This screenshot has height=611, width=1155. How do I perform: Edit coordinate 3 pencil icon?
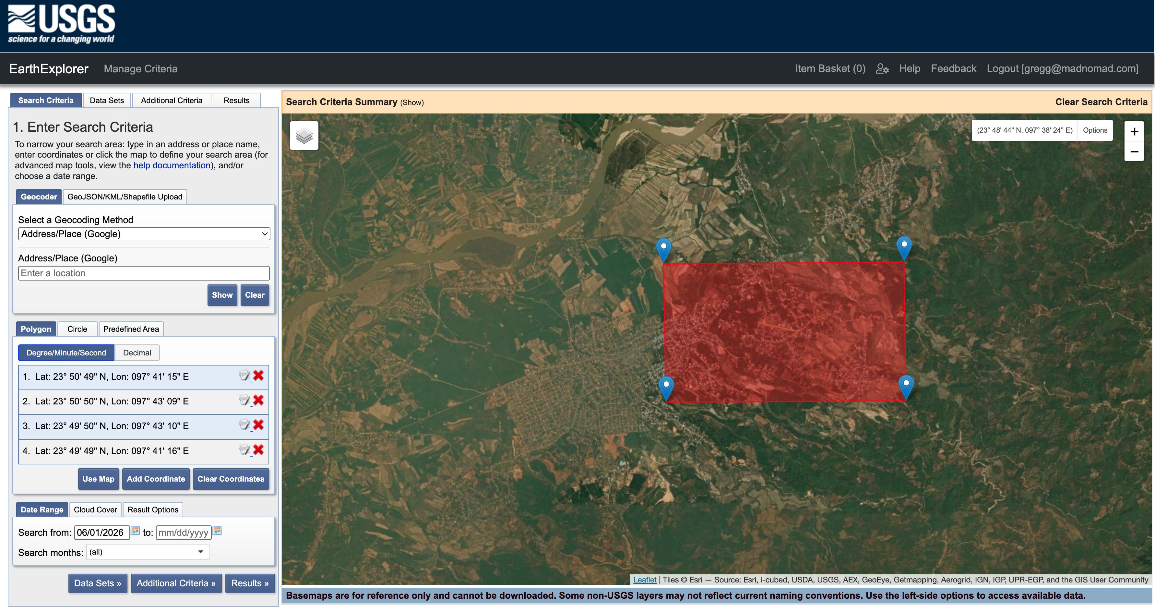tap(245, 425)
